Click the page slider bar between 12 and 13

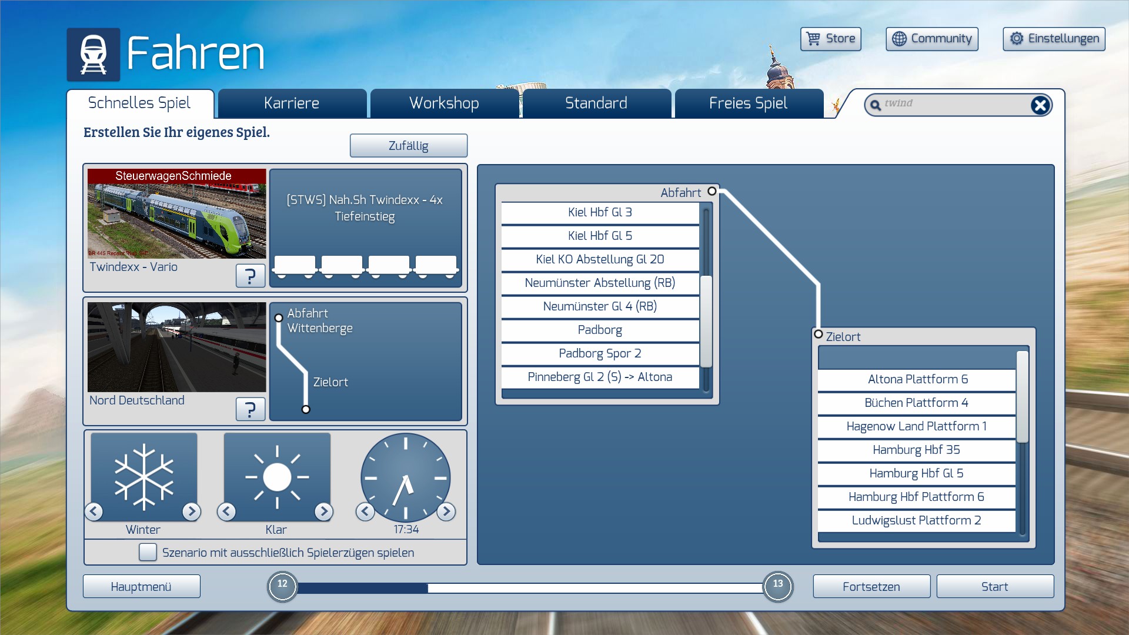pyautogui.click(x=529, y=587)
